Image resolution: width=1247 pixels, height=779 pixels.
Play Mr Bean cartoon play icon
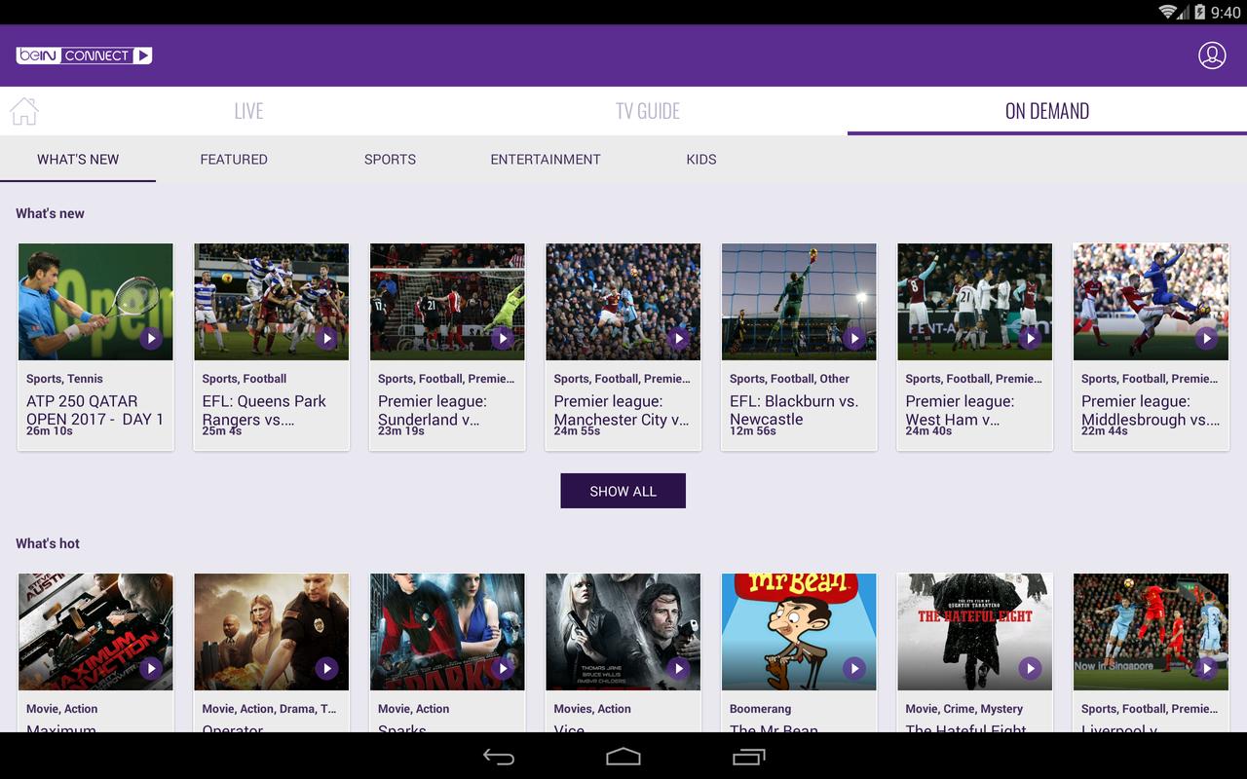click(853, 668)
